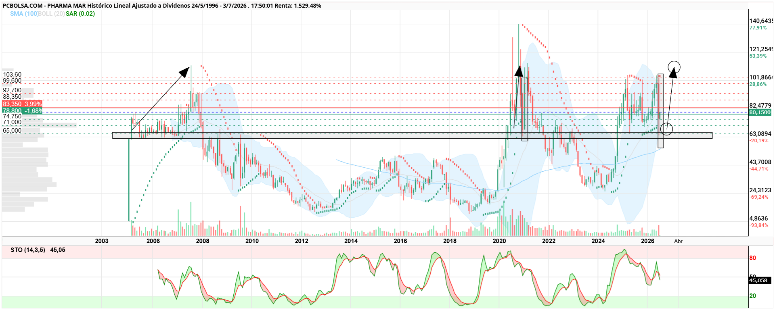The height and width of the screenshot is (310, 775).
Task: Click the 2020 year label
Action: pyautogui.click(x=499, y=241)
